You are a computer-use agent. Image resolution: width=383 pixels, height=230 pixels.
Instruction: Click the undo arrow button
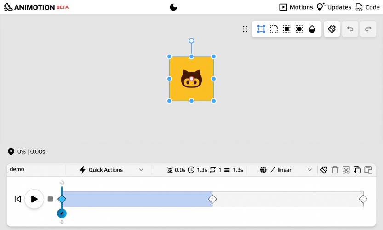pyautogui.click(x=350, y=29)
